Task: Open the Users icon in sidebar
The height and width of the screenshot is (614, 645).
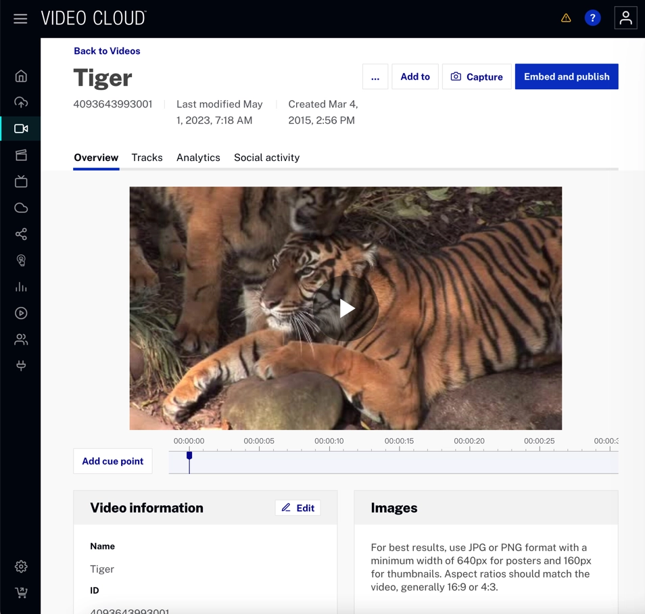Action: click(21, 339)
